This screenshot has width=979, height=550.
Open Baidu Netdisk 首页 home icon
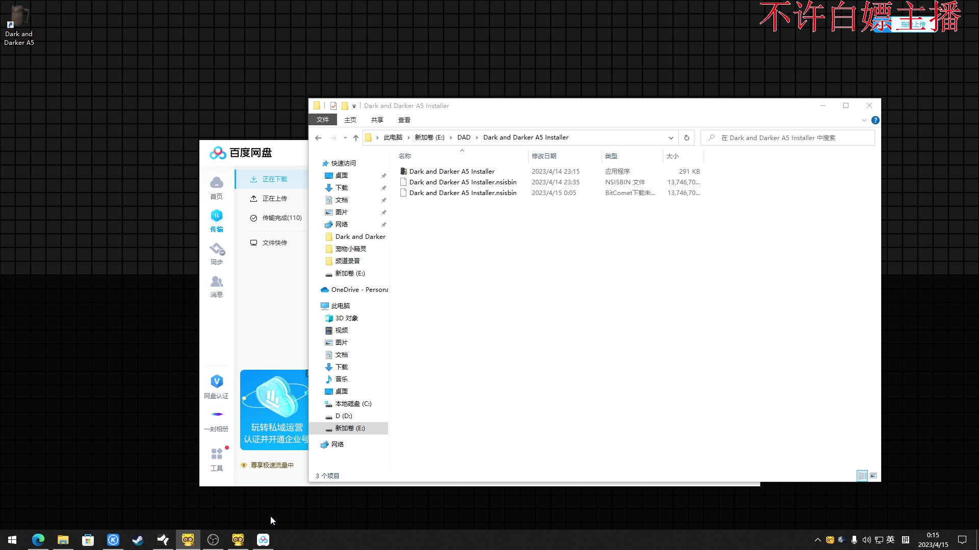(217, 187)
